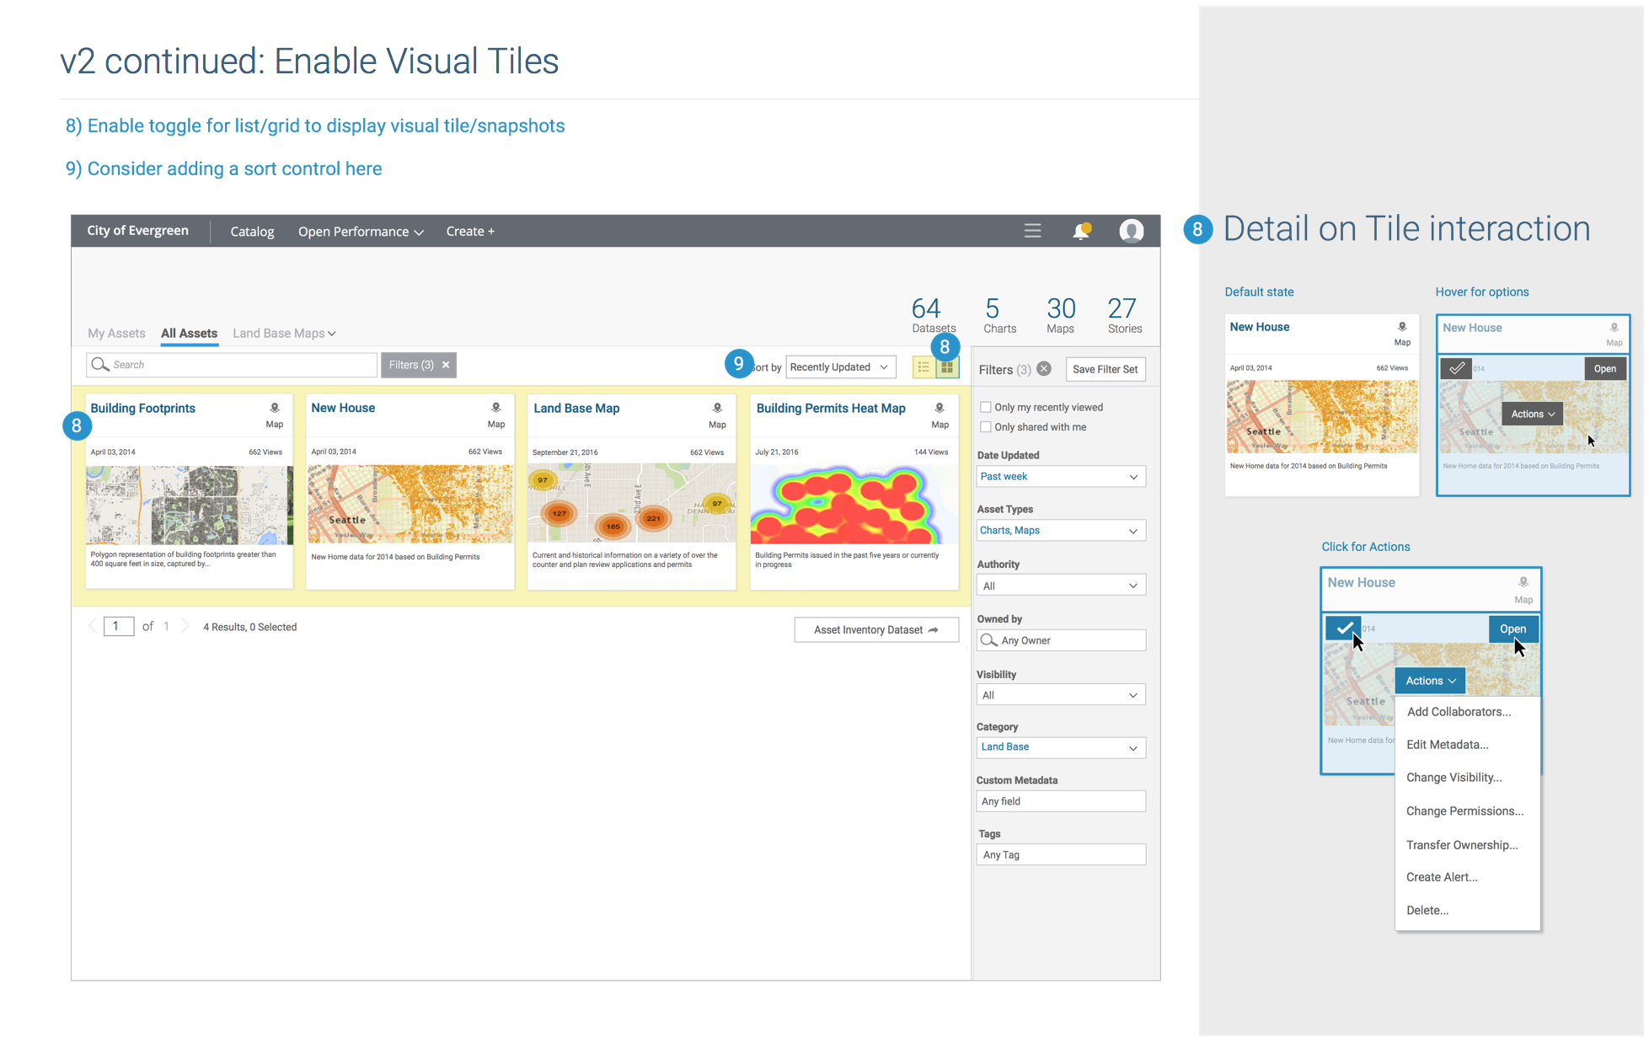Go to next results page arrow
This screenshot has width=1649, height=1038.
pos(185,626)
